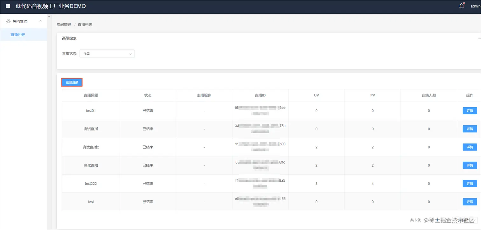Image resolution: width=481 pixels, height=230 pixels.
Task: Click the 创建直播 button
Action: (x=72, y=82)
